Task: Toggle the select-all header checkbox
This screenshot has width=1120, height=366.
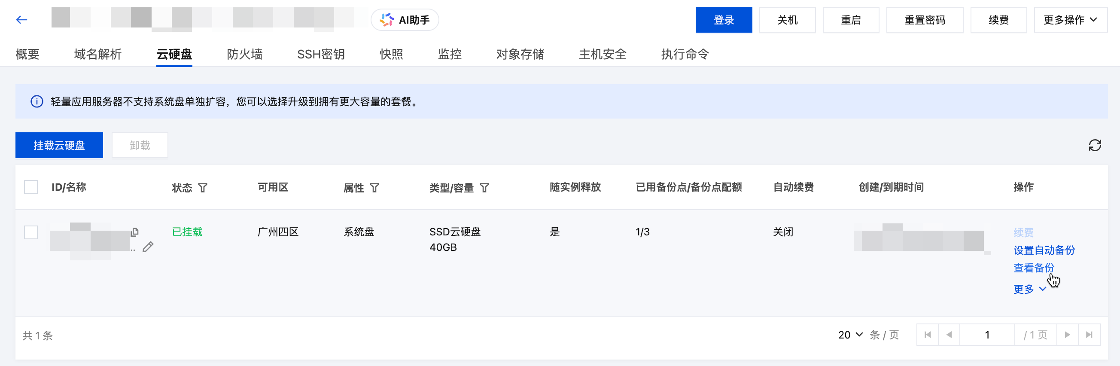Action: [31, 187]
